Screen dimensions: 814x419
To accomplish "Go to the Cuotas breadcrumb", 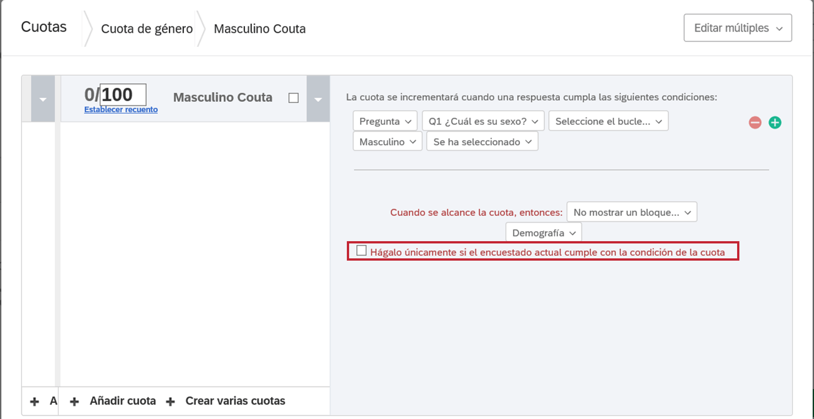I will 44,27.
